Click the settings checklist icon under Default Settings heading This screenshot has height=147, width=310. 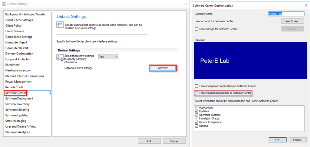60,25
